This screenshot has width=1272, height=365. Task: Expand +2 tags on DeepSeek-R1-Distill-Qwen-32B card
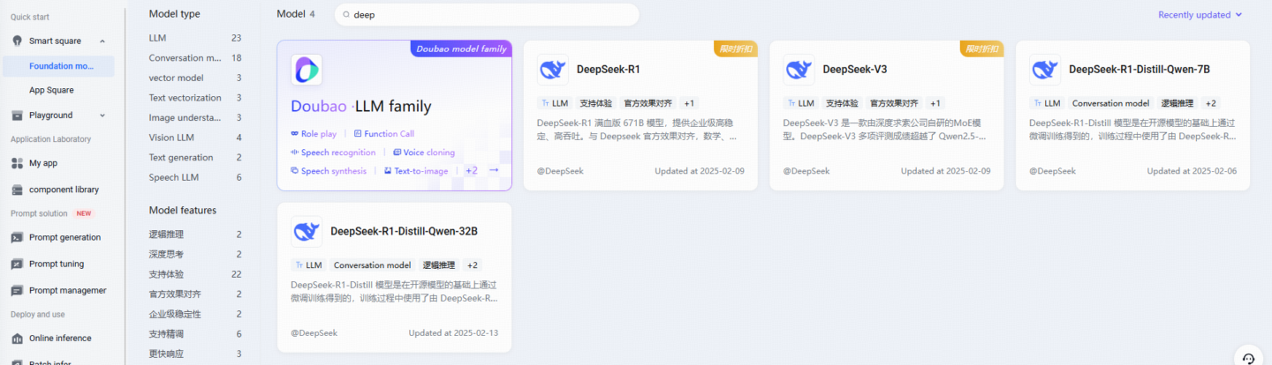pos(473,265)
